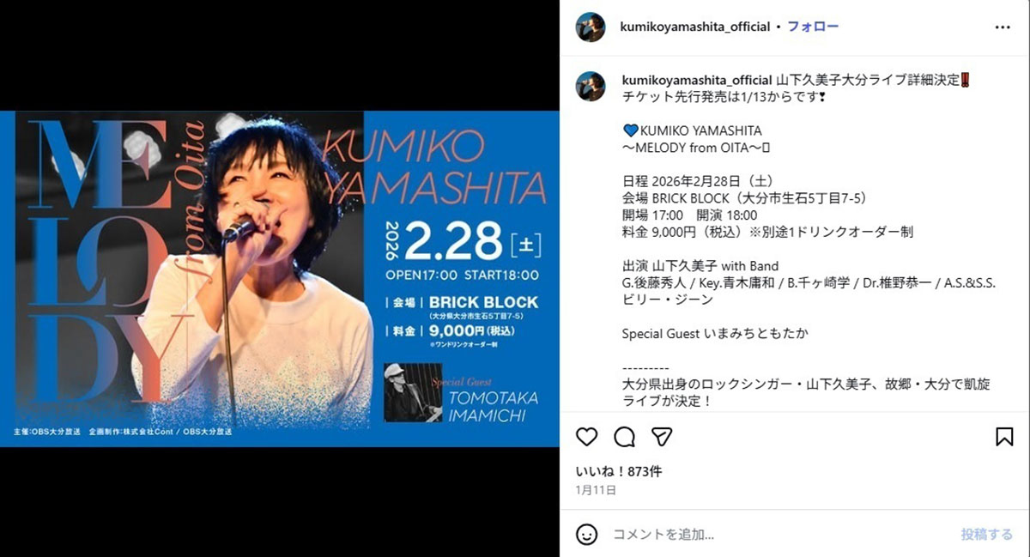Open kumikoyamashita_official username in header
This screenshot has width=1030, height=557.
tap(695, 27)
